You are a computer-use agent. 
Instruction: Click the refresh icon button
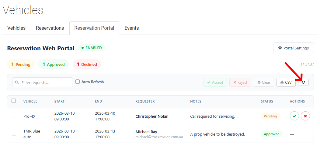coord(303,82)
